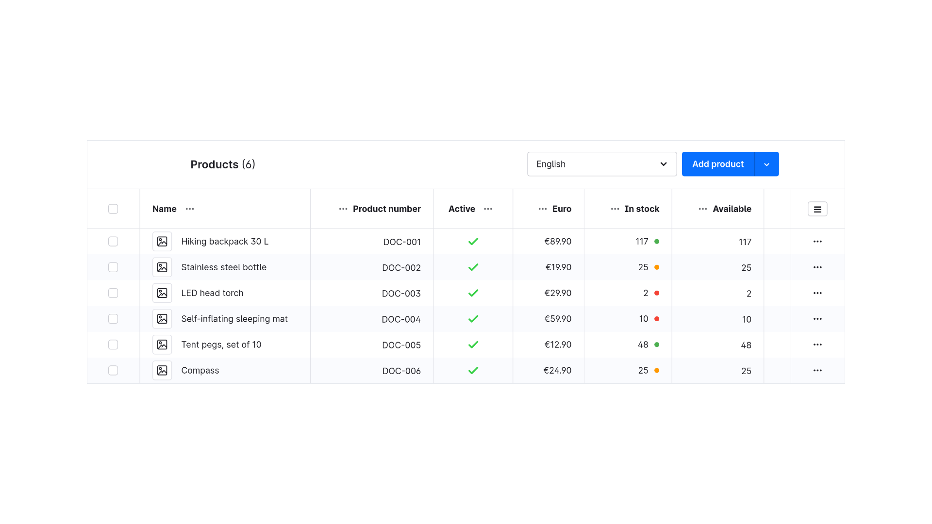
Task: Click image placeholder of Hiking backpack 30 L
Action: (x=162, y=241)
